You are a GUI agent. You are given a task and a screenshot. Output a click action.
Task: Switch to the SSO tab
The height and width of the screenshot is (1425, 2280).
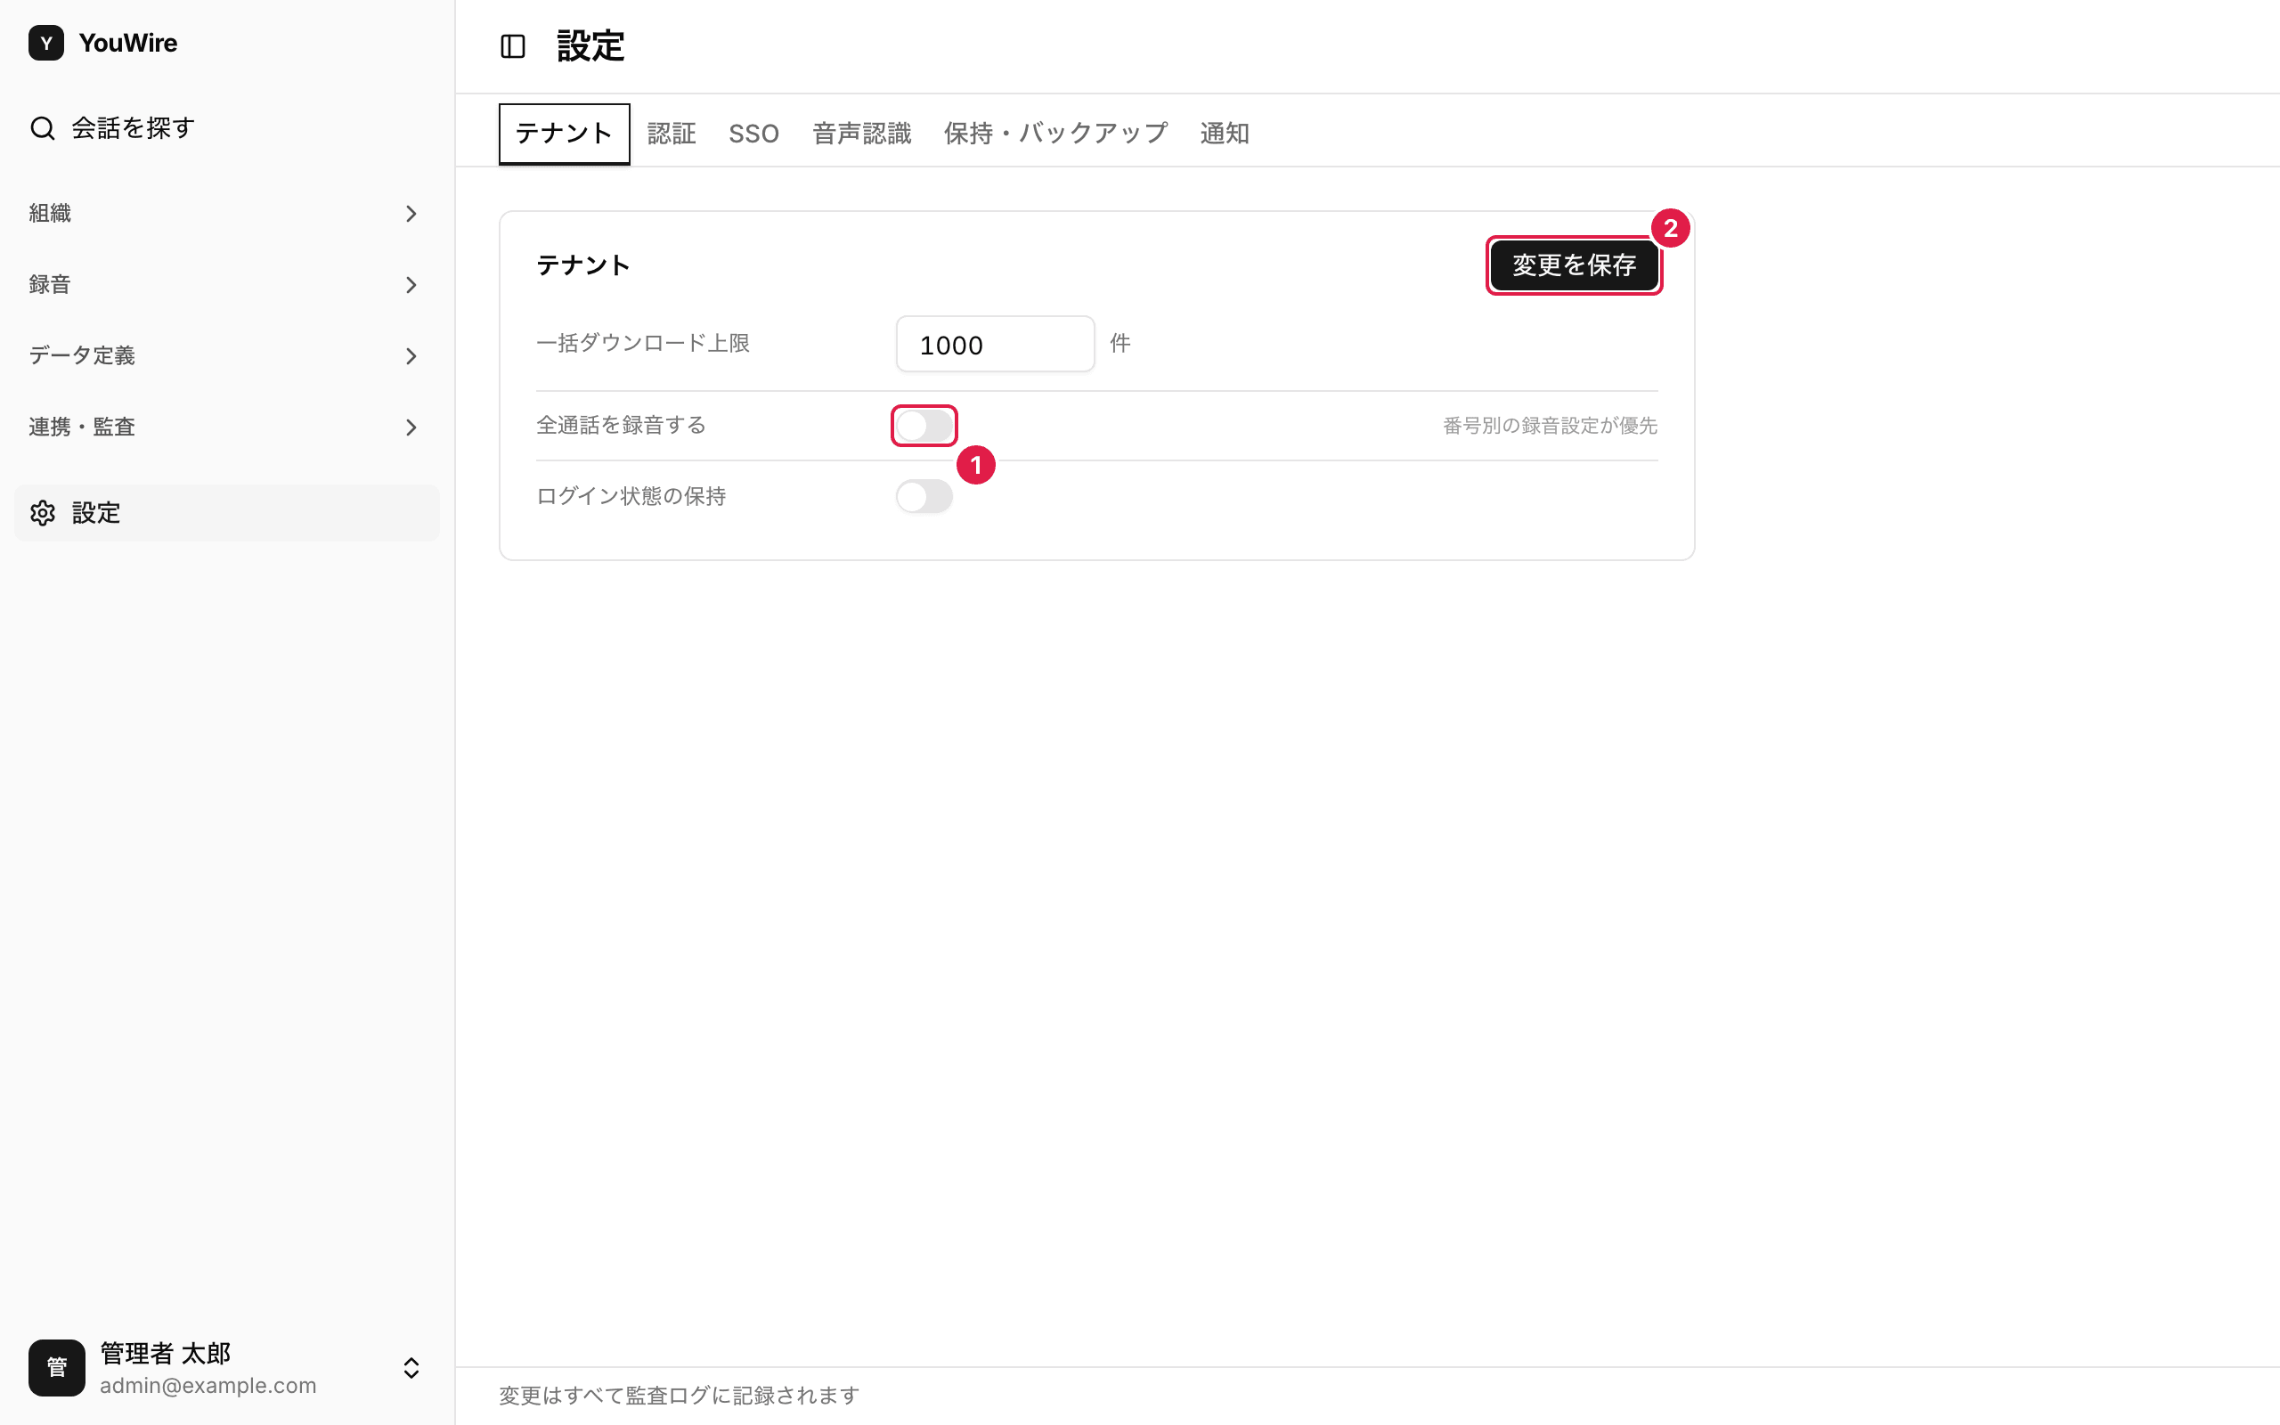coord(753,134)
